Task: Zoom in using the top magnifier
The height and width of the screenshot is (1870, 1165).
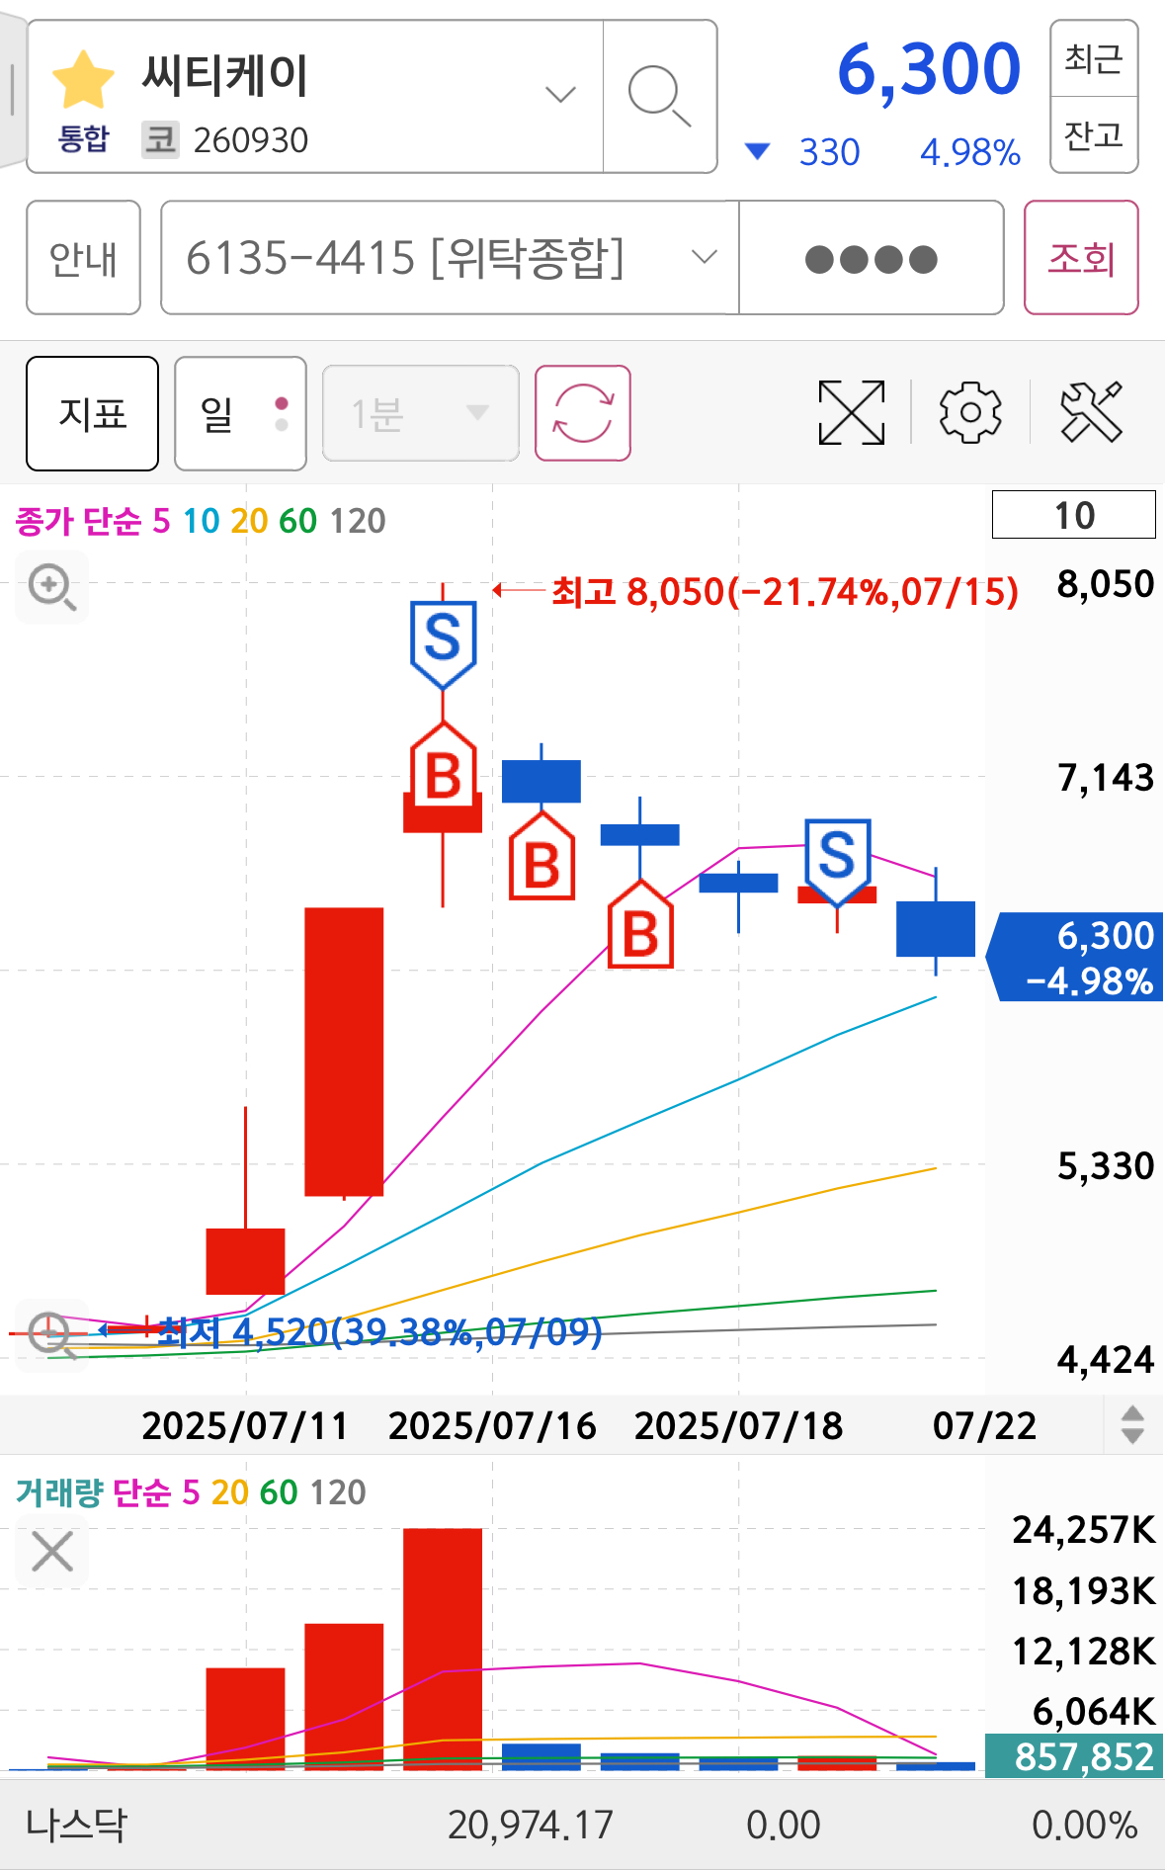Action: (51, 587)
